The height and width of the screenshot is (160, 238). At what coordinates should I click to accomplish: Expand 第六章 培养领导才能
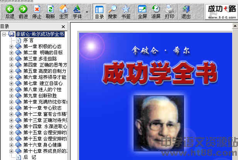tap(11, 77)
